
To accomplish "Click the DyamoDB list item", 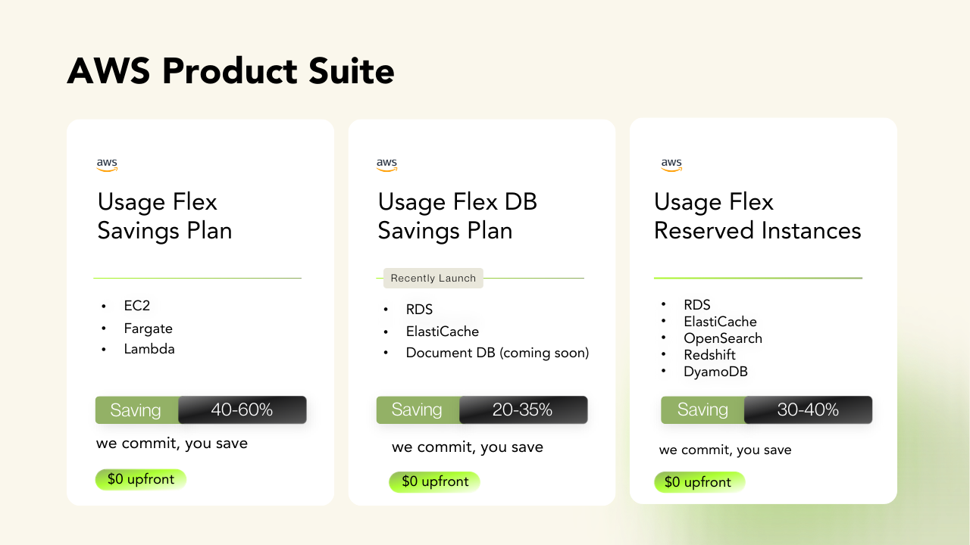I will coord(715,372).
